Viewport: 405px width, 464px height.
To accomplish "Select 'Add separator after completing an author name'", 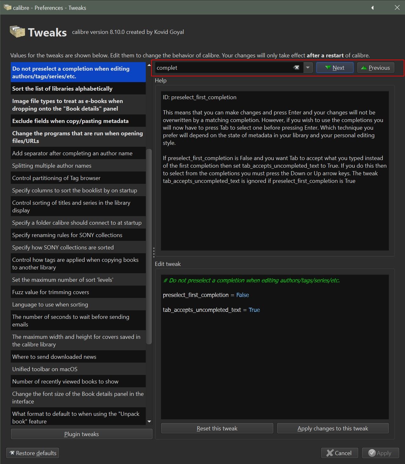I will point(78,153).
